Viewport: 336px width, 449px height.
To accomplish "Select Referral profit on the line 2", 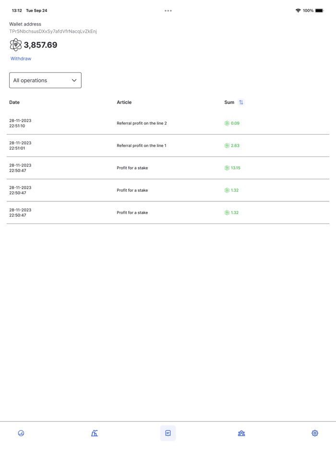I will [142, 123].
